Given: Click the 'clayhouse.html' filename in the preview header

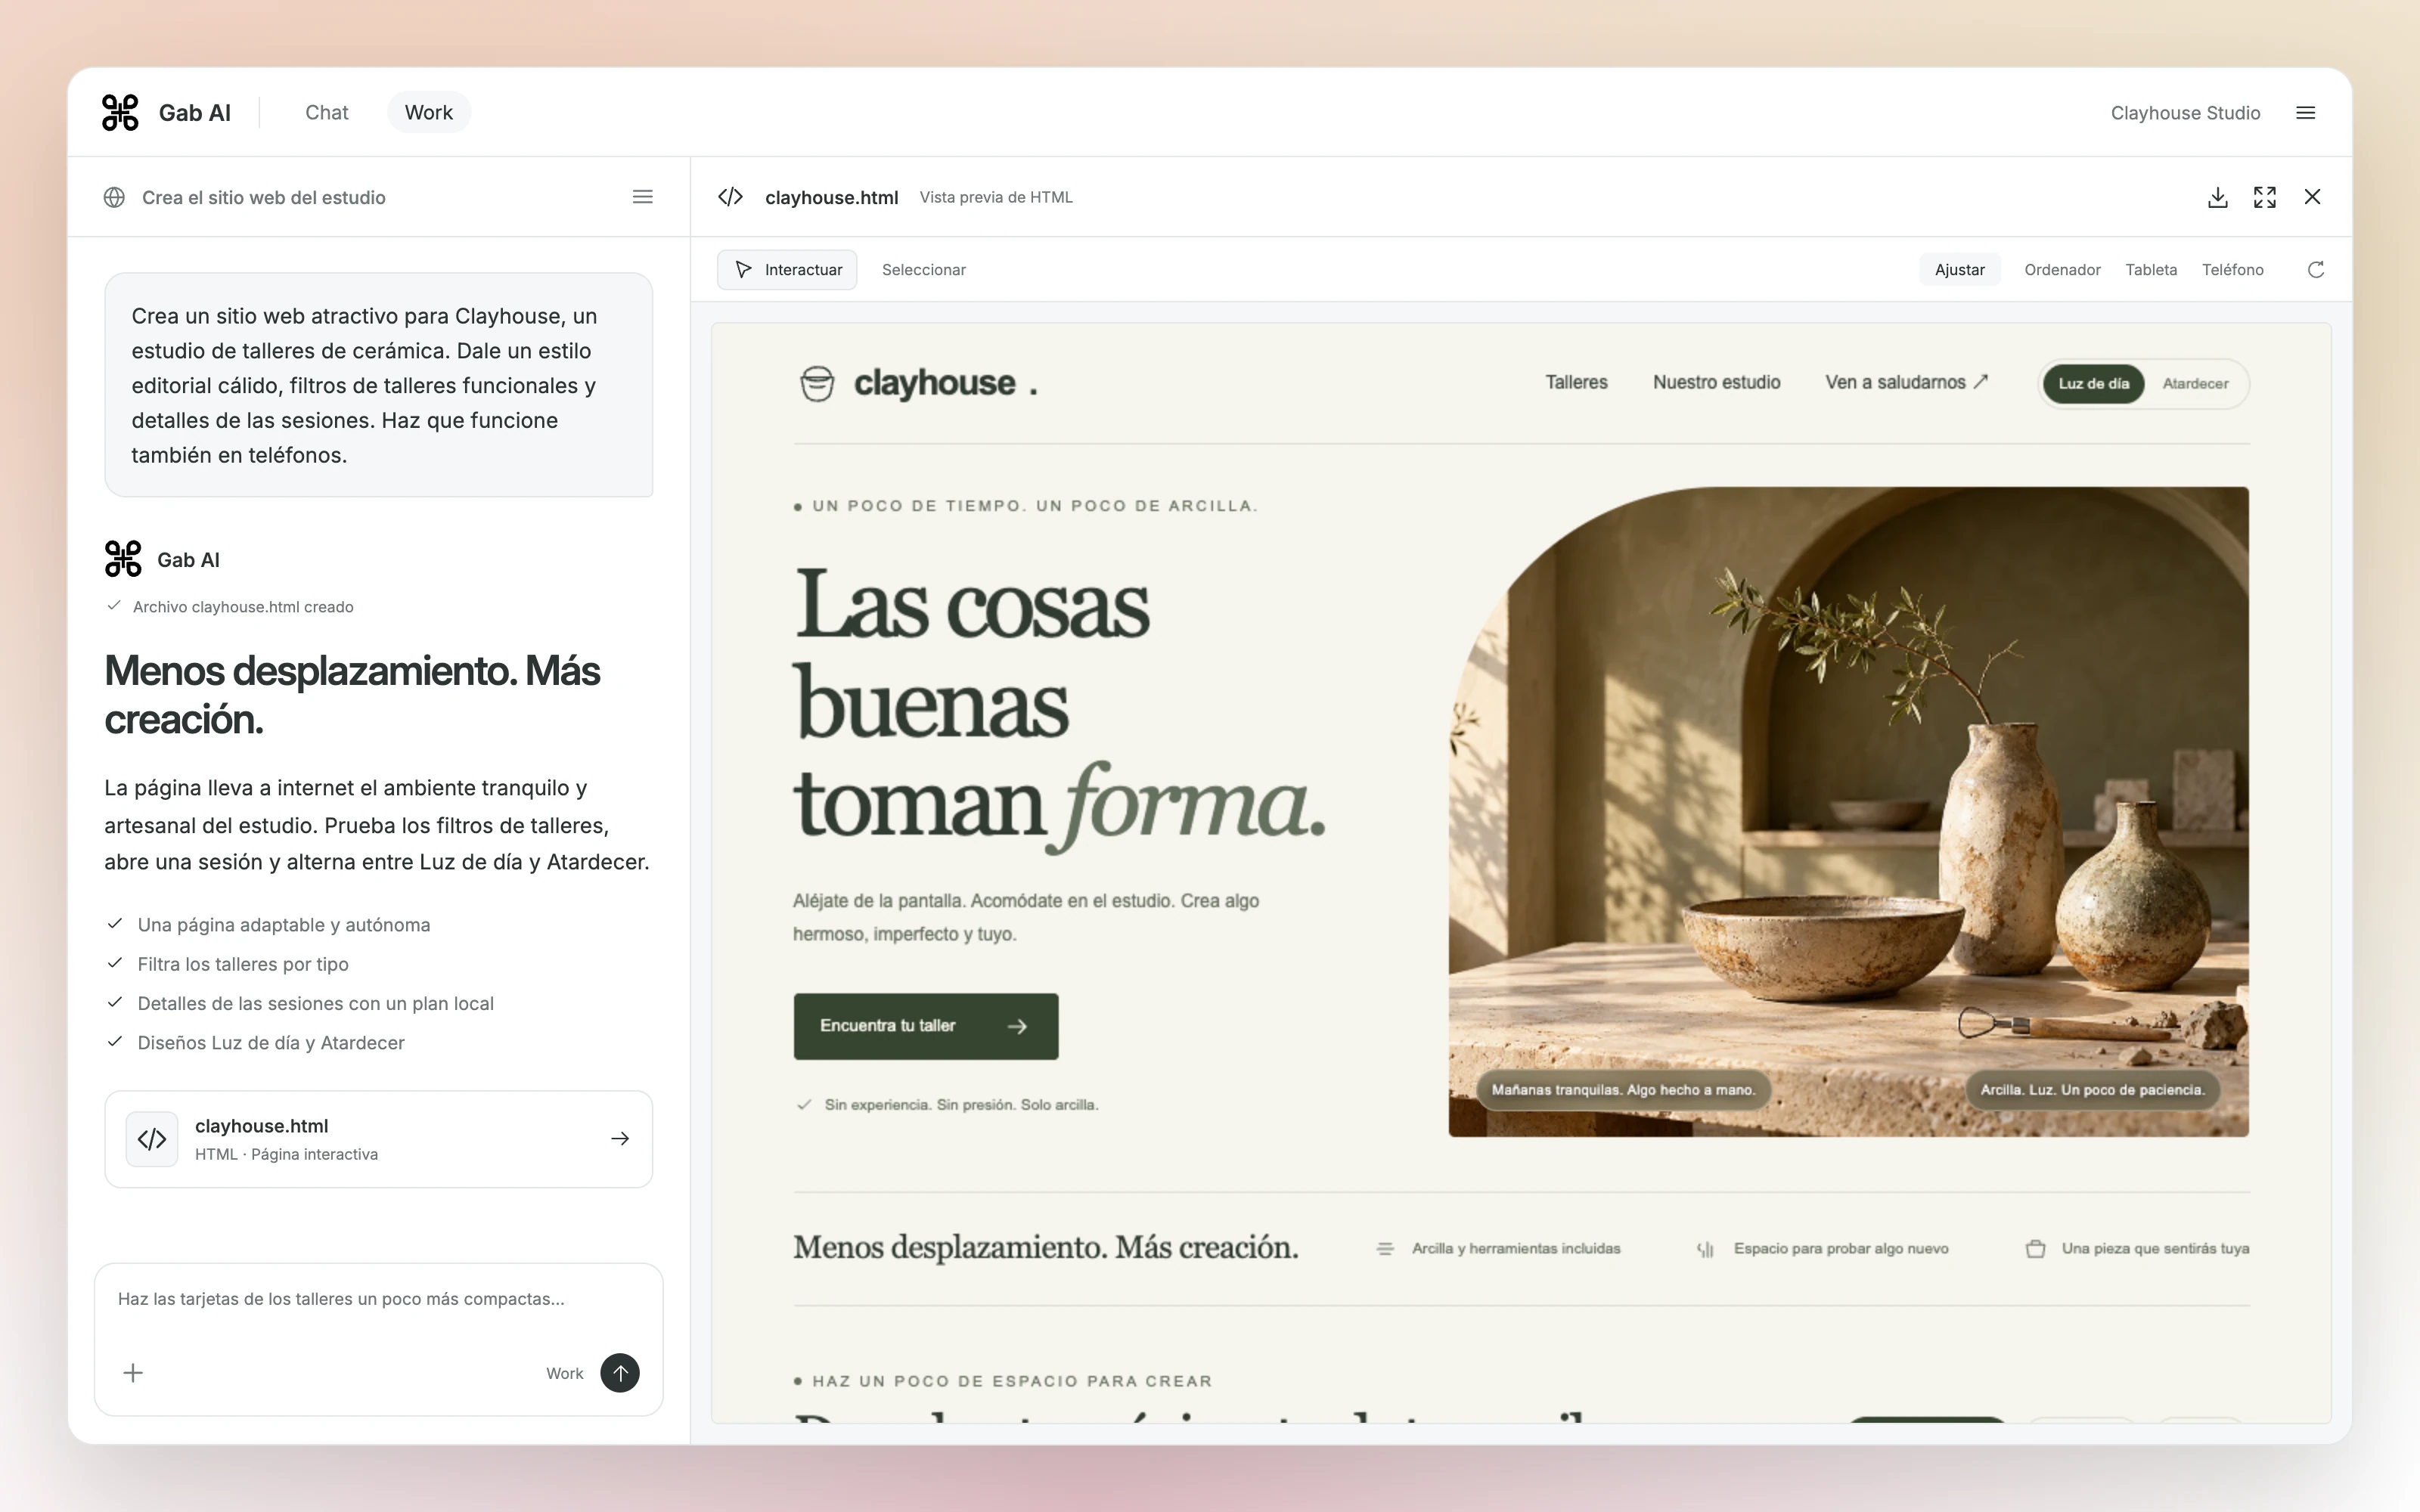Looking at the screenshot, I should [x=831, y=197].
